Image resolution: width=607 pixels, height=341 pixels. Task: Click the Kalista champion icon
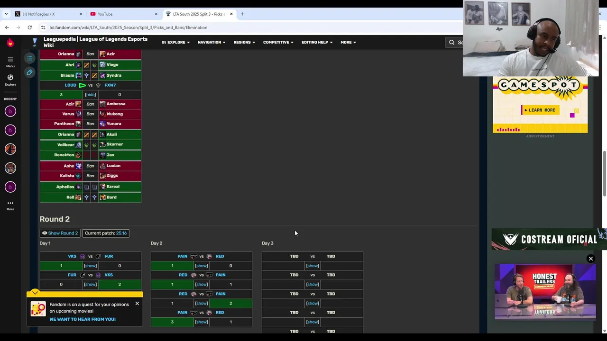pos(78,176)
